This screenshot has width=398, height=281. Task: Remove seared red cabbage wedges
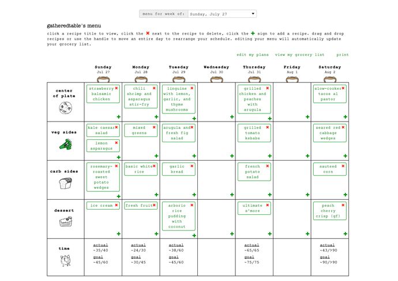coord(343,127)
